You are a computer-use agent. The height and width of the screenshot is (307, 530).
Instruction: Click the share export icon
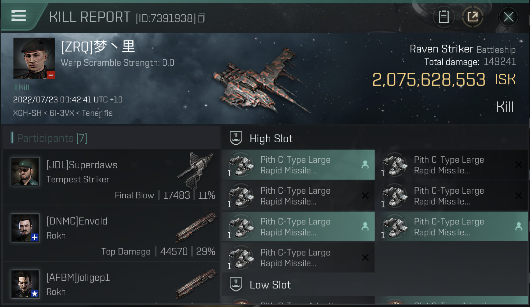(x=473, y=17)
